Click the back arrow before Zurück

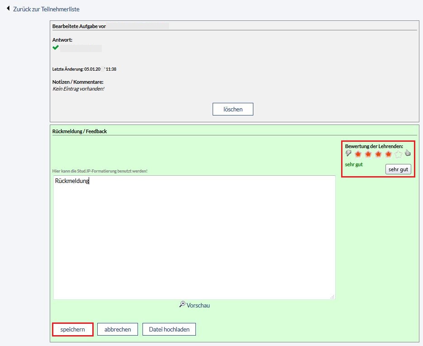point(8,9)
